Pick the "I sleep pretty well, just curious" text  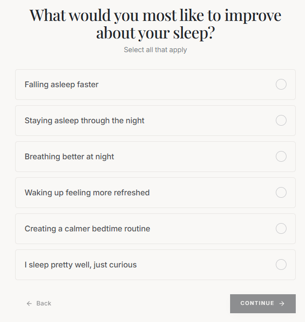tap(80, 265)
